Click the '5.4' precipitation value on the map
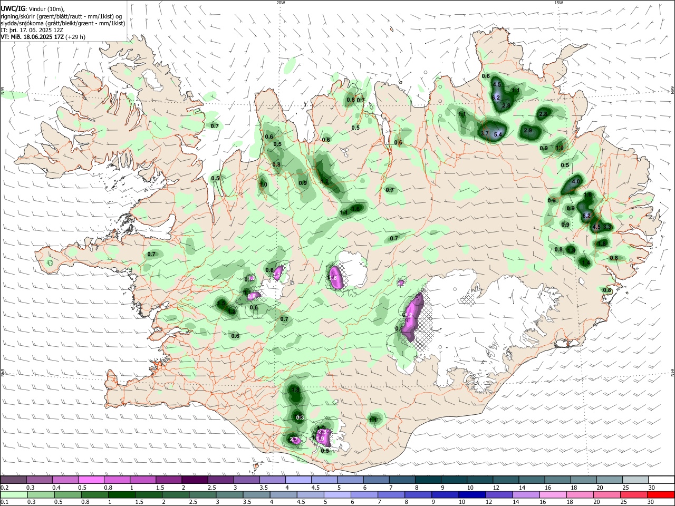Image resolution: width=675 pixels, height=506 pixels. point(497,135)
